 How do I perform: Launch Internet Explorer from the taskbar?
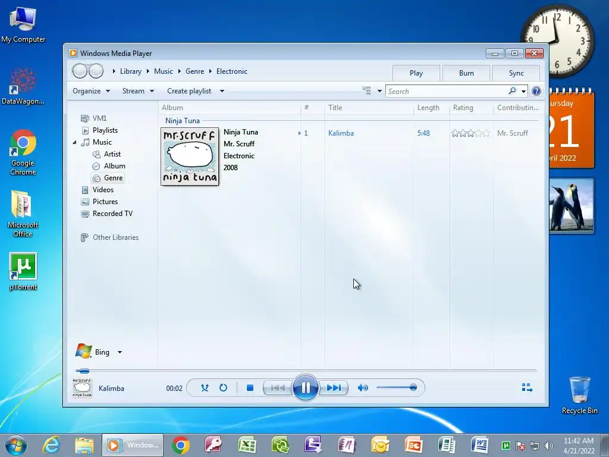[51, 445]
